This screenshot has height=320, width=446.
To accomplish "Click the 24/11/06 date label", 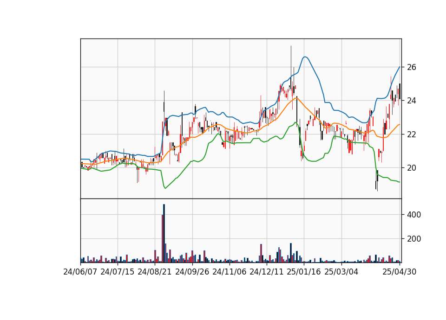I will 229,272.
